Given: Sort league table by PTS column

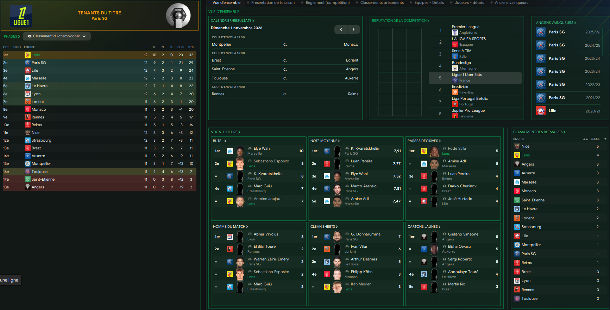Looking at the screenshot, I should coord(191,47).
